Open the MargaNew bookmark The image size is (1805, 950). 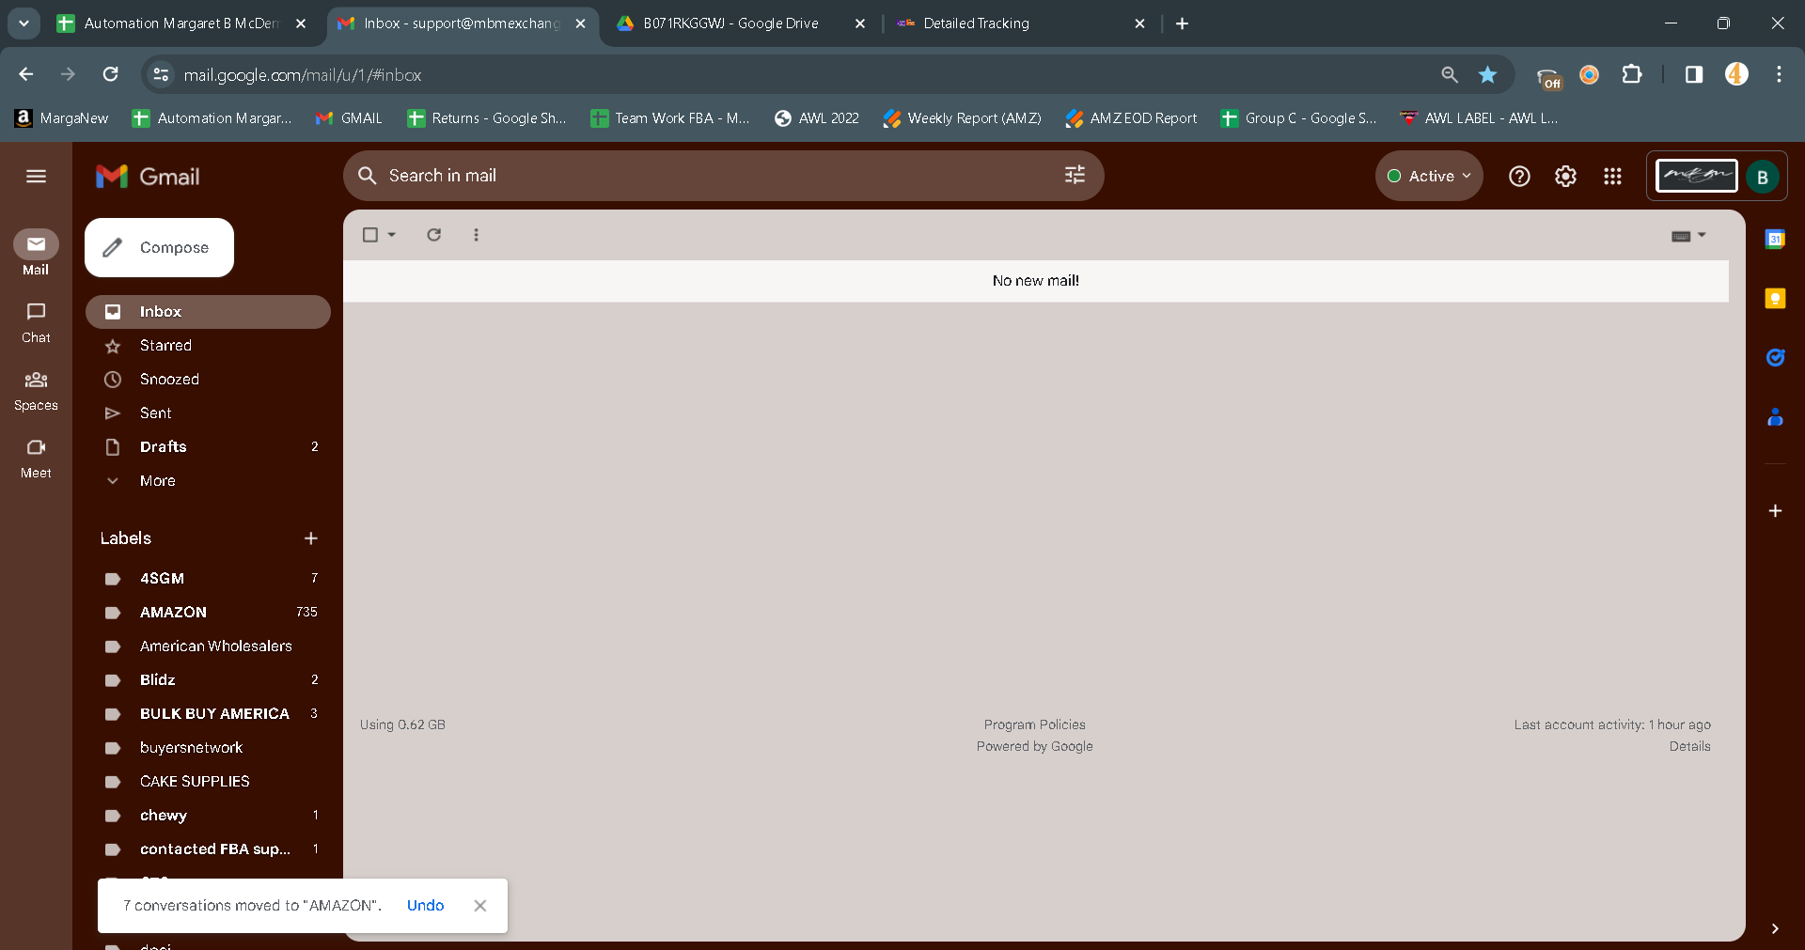coord(62,118)
